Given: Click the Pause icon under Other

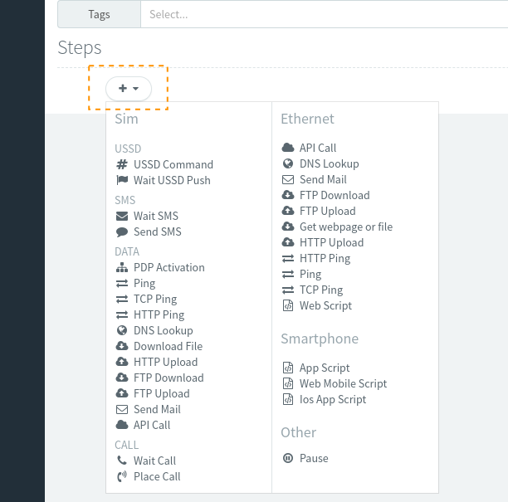Looking at the screenshot, I should (288, 458).
